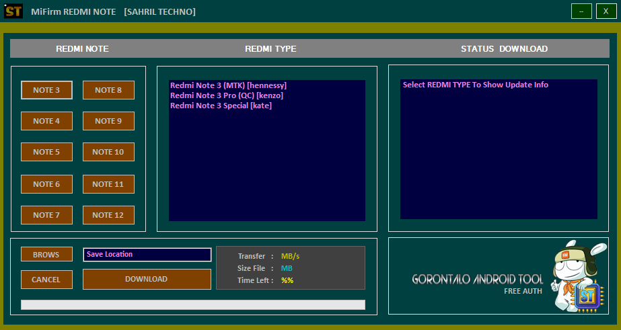Choose the NOTE 6 button
The width and height of the screenshot is (621, 330).
[46, 184]
